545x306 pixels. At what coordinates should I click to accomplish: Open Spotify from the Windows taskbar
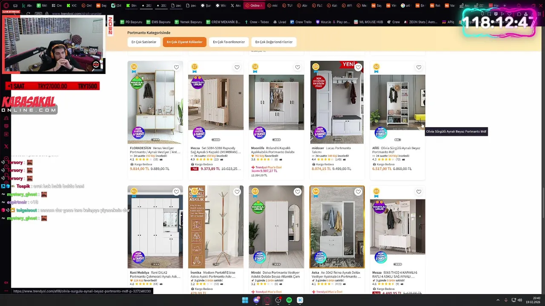coord(289,300)
